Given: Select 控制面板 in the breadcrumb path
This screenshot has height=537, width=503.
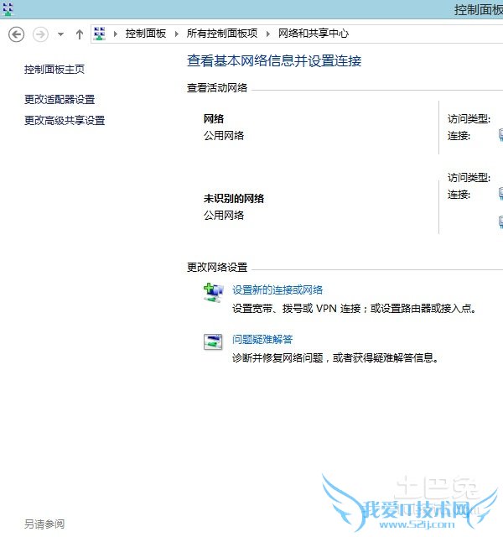Looking at the screenshot, I should tap(146, 34).
